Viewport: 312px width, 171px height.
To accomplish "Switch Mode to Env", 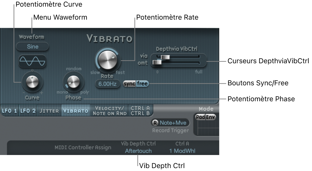I will 211,116.
